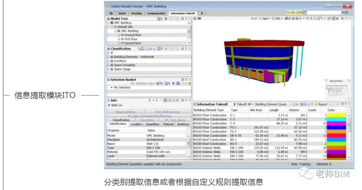The width and height of the screenshot is (362, 190).
Task: Click the redo view arrow in 3D toolbar
Action: click(x=256, y=18)
